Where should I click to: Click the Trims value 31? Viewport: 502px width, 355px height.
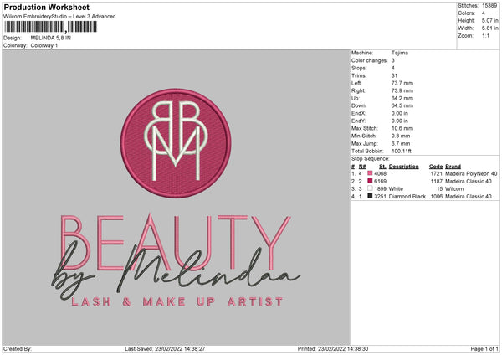pyautogui.click(x=394, y=75)
